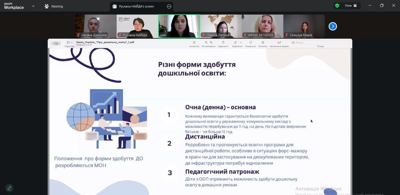Click the number 1 circle
The image size is (400, 195).
[x=169, y=115]
